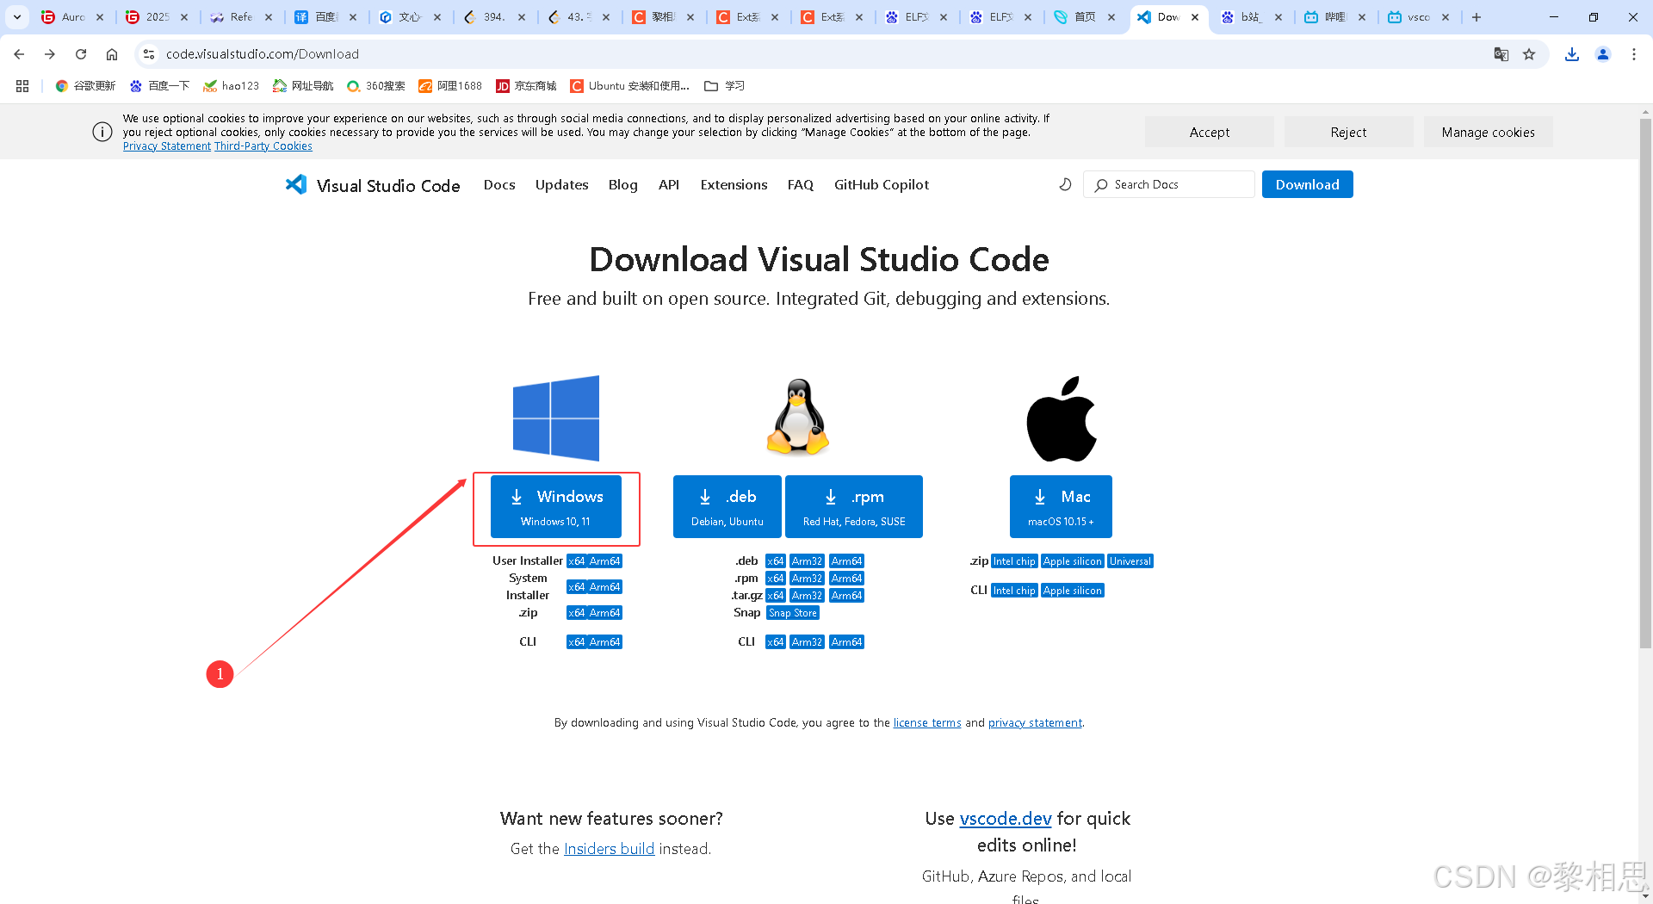The height and width of the screenshot is (904, 1653).
Task: Open the Docs menu item
Action: (499, 184)
